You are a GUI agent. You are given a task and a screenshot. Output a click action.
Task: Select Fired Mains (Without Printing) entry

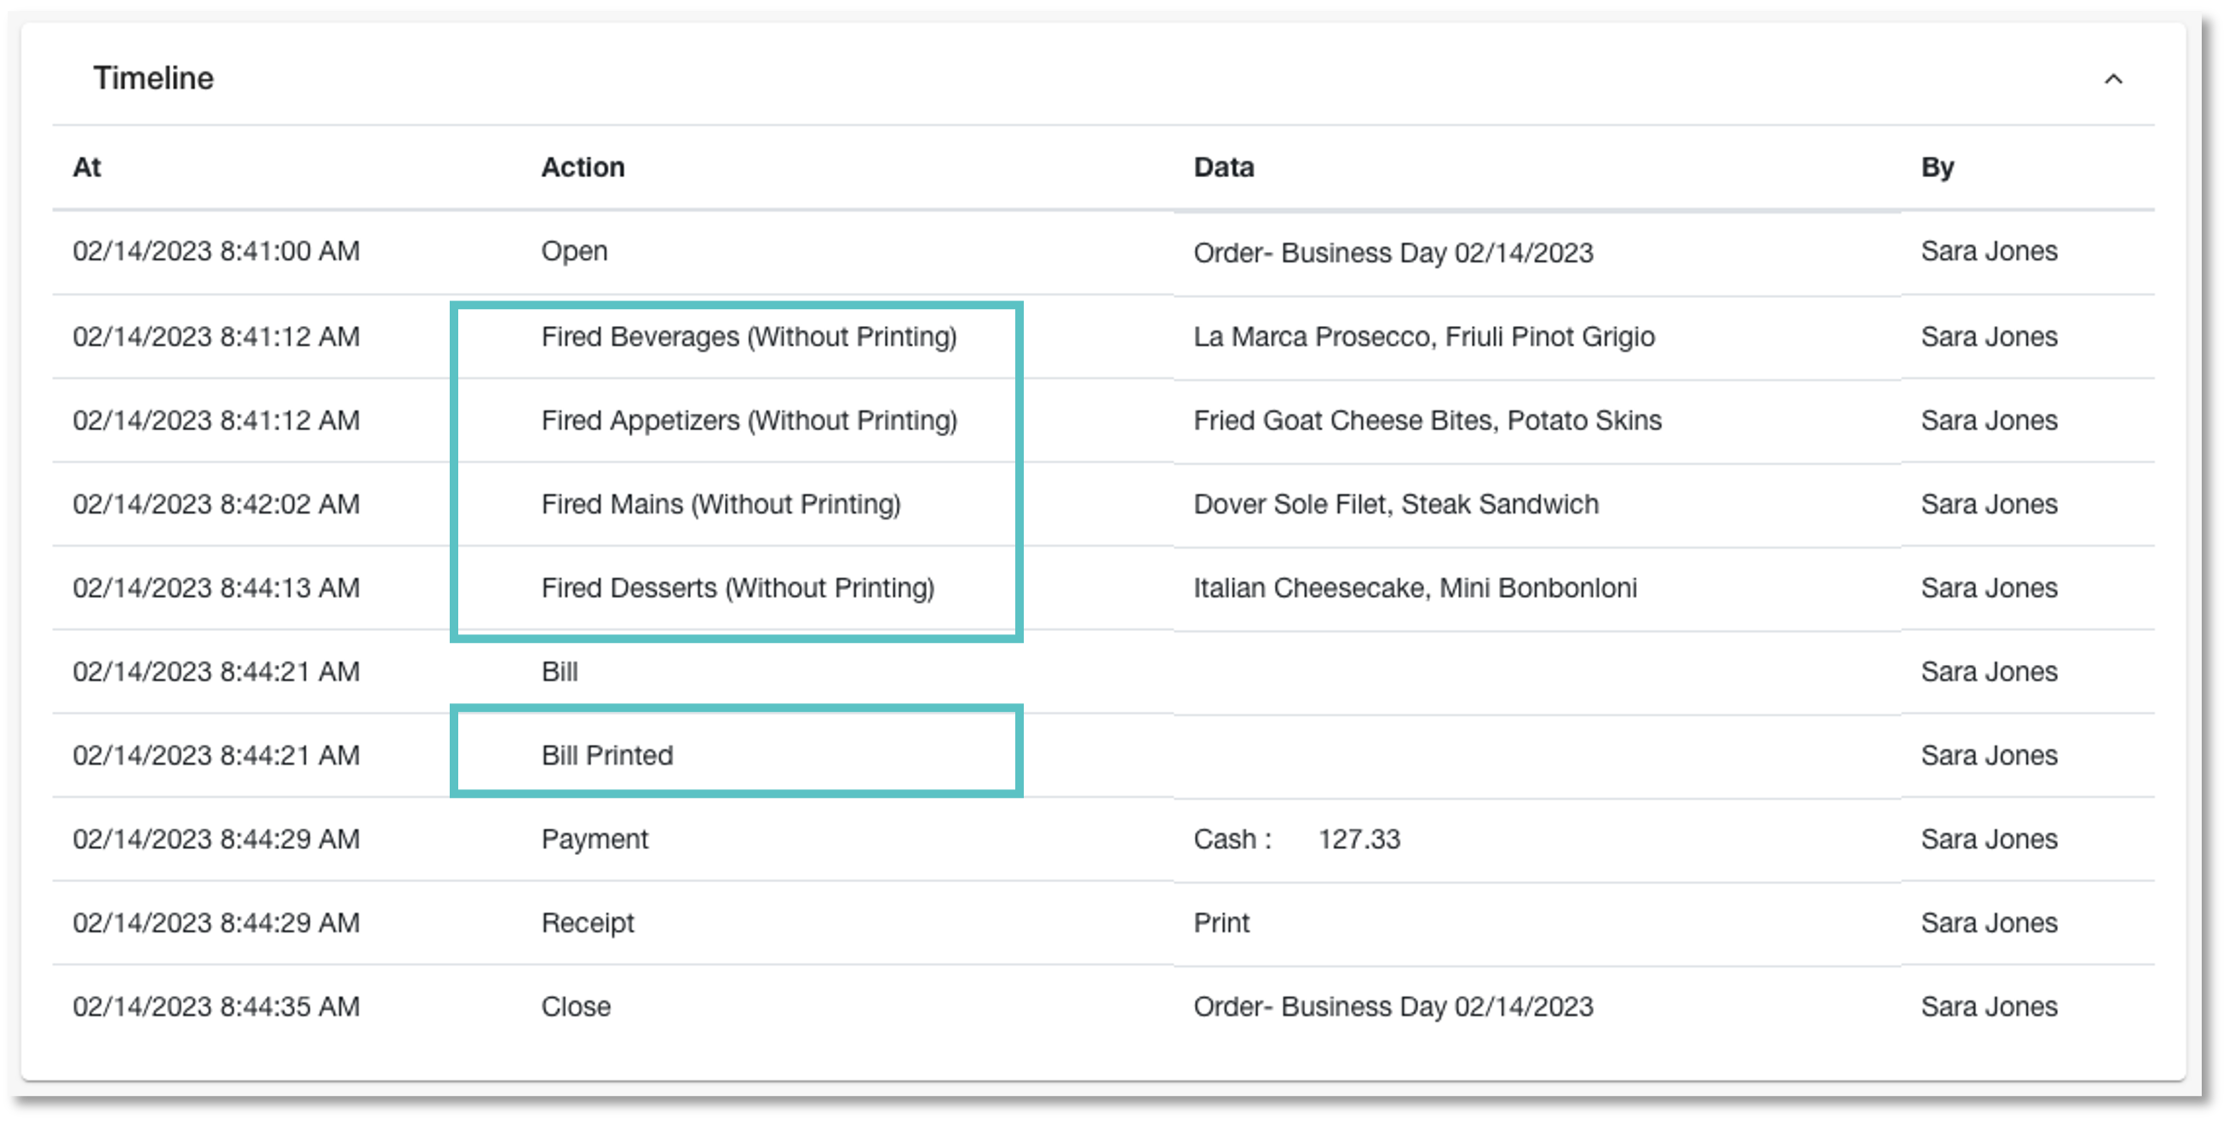pyautogui.click(x=721, y=504)
